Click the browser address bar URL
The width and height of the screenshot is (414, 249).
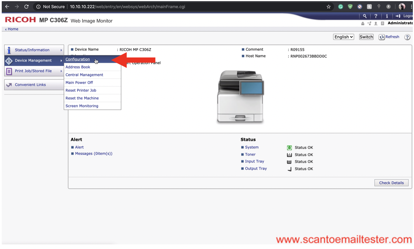point(128,7)
